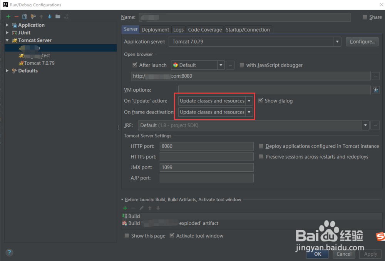Toggle the Share checkbox
This screenshot has height=261, width=385.
[x=365, y=17]
